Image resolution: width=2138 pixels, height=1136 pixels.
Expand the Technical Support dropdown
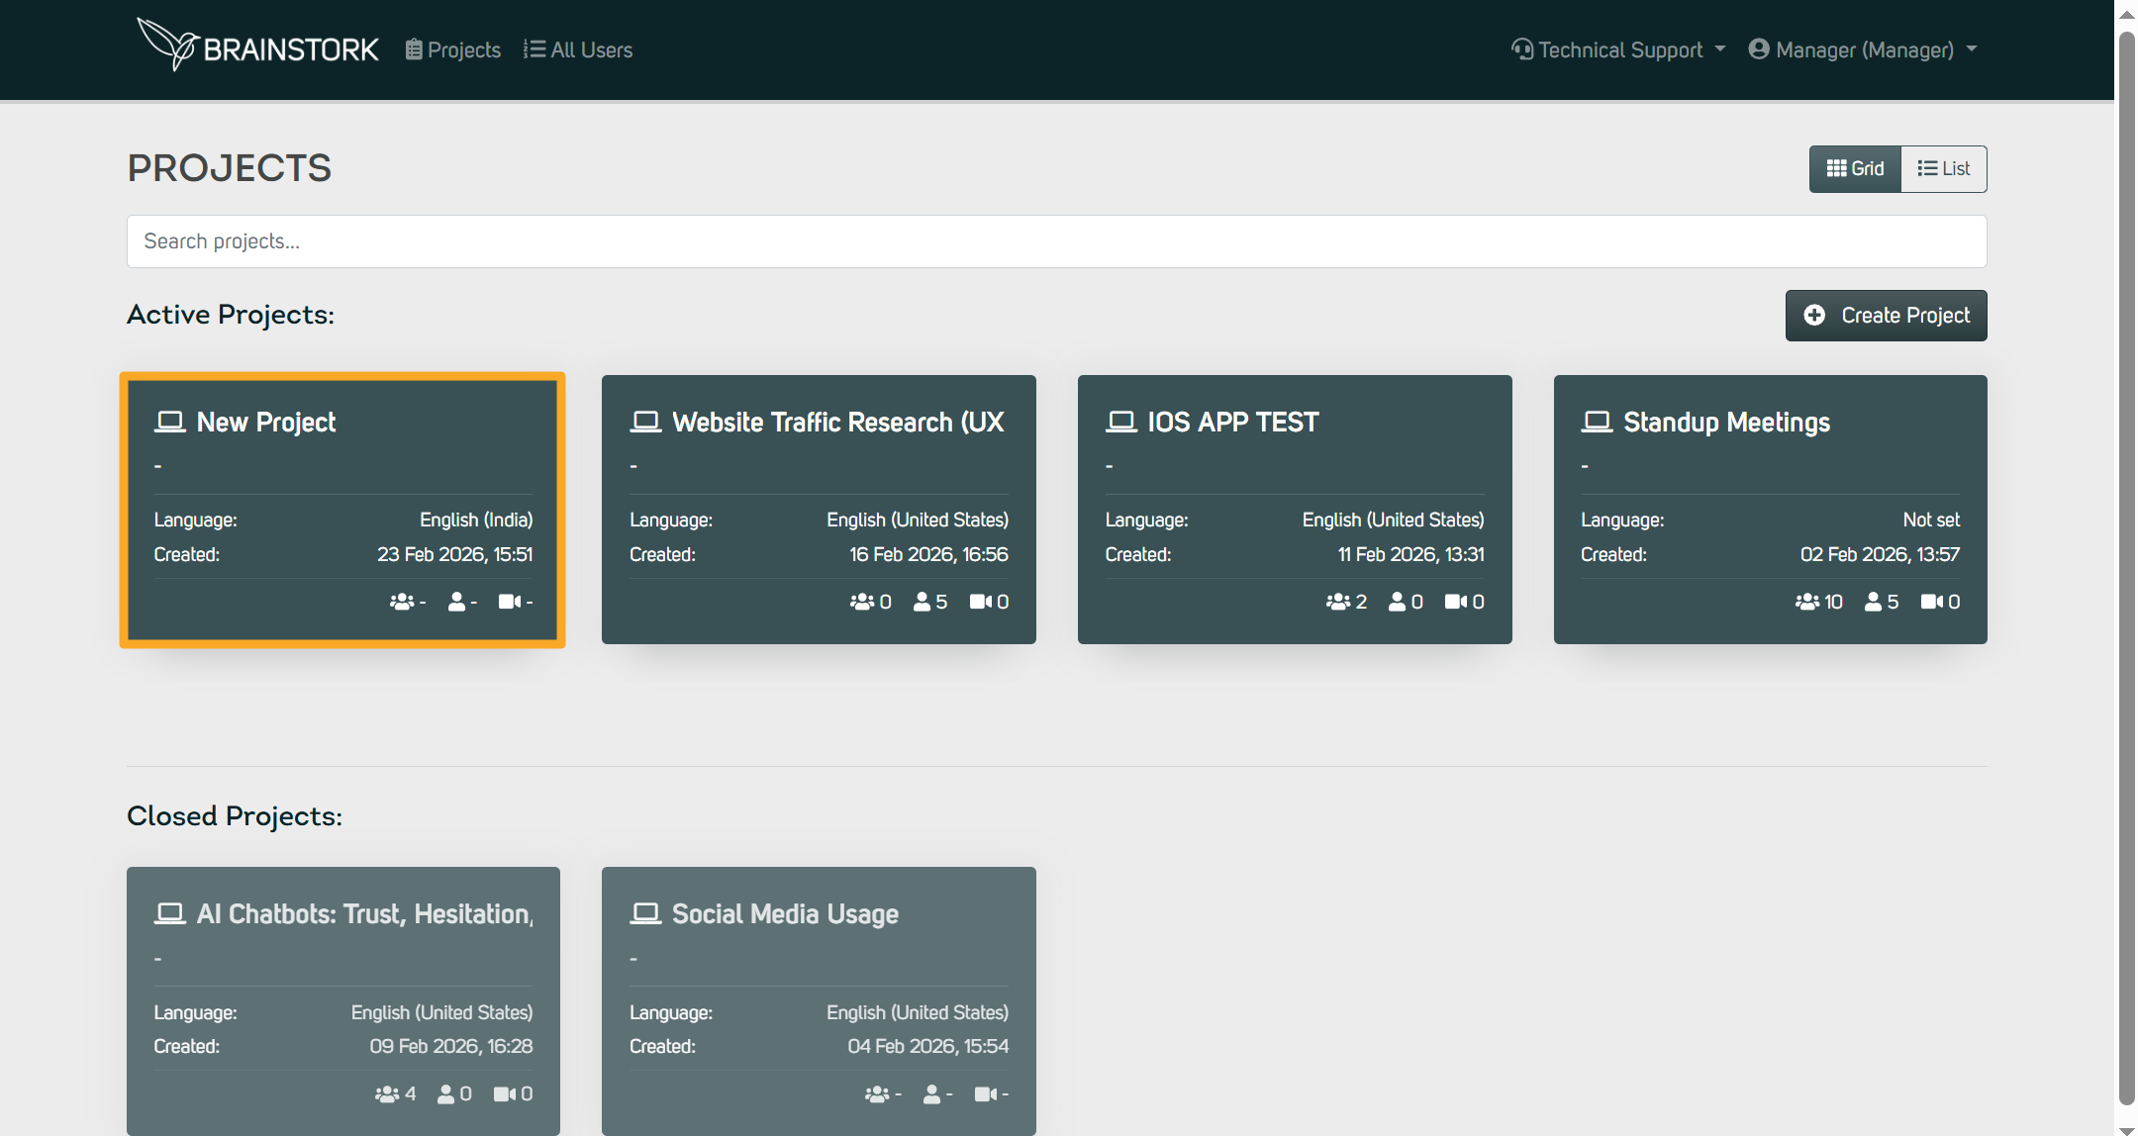pyautogui.click(x=1619, y=49)
